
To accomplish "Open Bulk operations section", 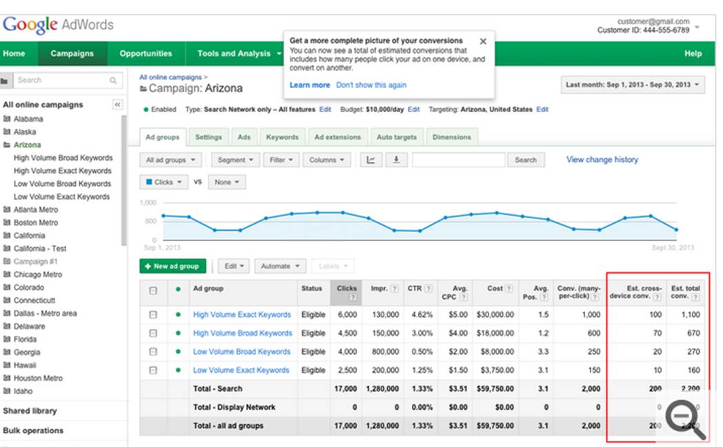I will [33, 431].
